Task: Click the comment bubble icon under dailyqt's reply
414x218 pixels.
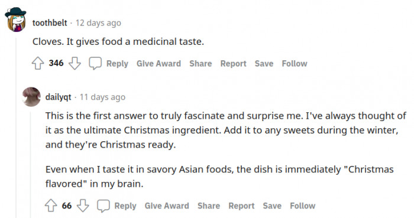Action: (x=103, y=206)
